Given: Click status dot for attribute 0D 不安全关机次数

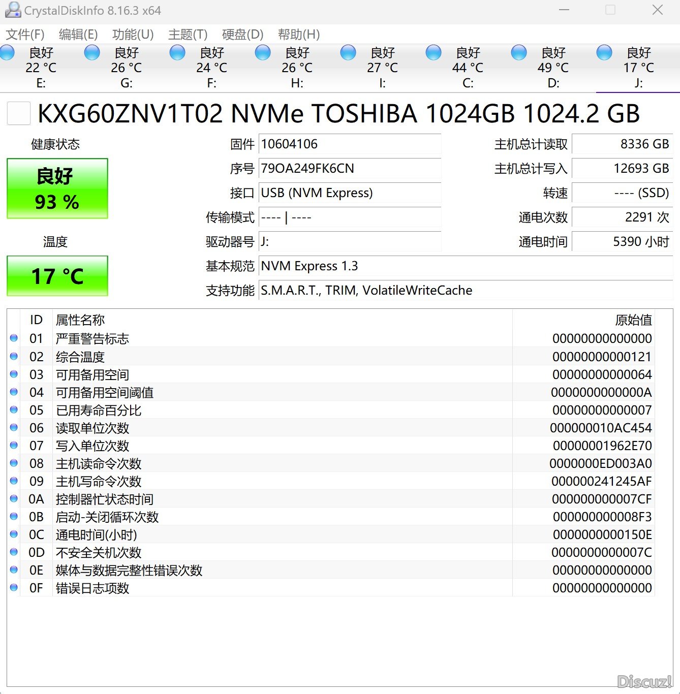Looking at the screenshot, I should (x=14, y=552).
